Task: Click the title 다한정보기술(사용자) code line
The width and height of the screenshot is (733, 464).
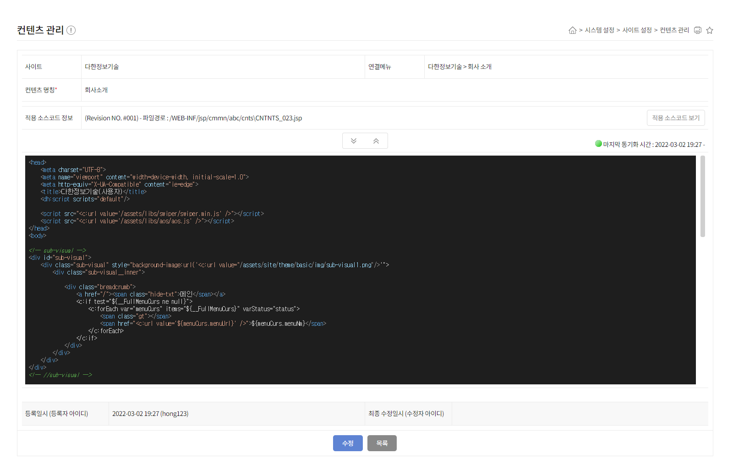Action: (93, 192)
